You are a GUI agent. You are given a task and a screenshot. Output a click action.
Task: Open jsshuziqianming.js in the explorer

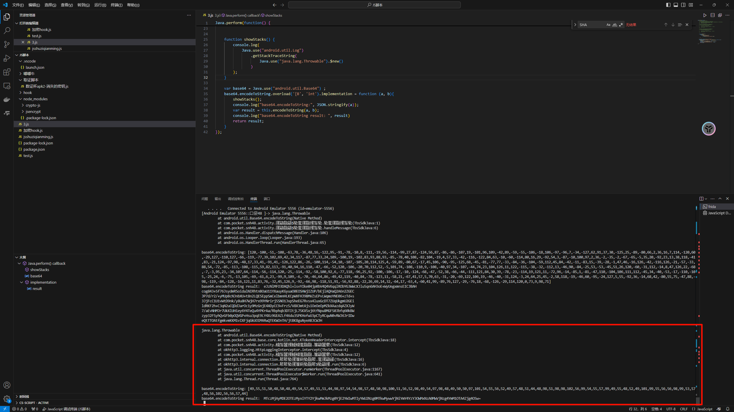(38, 137)
